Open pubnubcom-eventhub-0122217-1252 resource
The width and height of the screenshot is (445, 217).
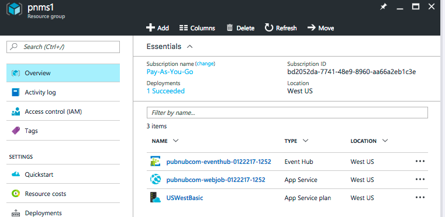pos(219,162)
